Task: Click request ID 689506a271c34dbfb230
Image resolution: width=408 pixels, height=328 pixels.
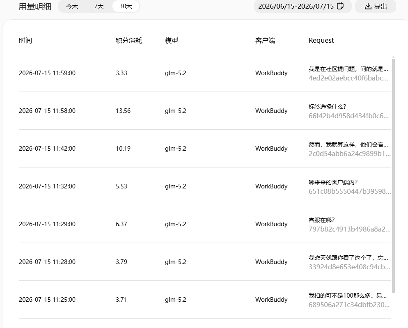Action: (349, 305)
